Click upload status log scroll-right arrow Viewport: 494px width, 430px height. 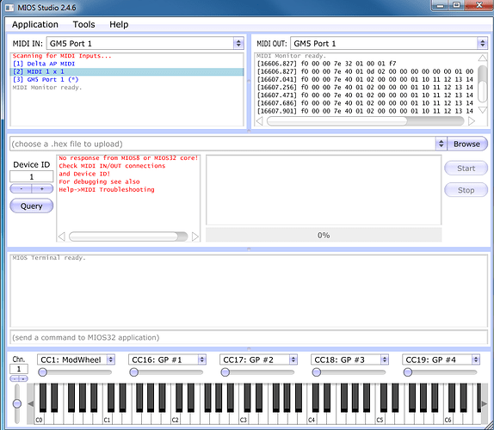[x=195, y=236]
